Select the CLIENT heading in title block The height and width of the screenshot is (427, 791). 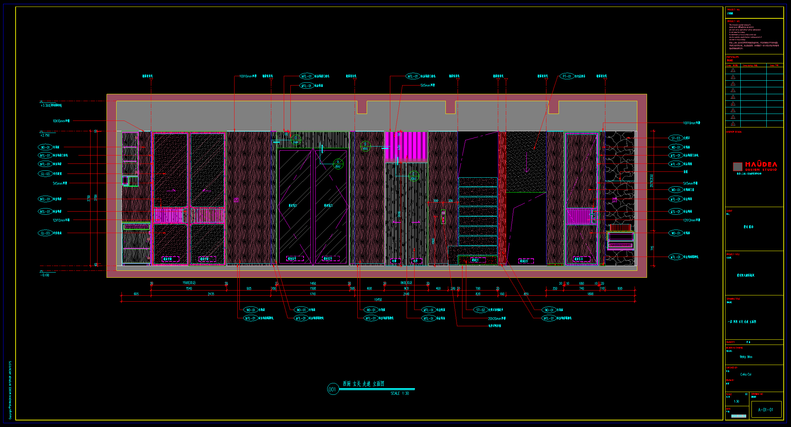[x=729, y=211]
